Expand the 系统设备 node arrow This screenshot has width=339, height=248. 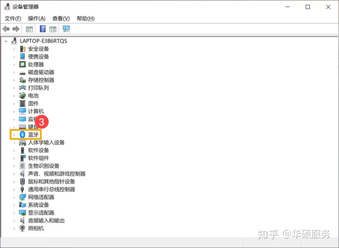point(14,205)
